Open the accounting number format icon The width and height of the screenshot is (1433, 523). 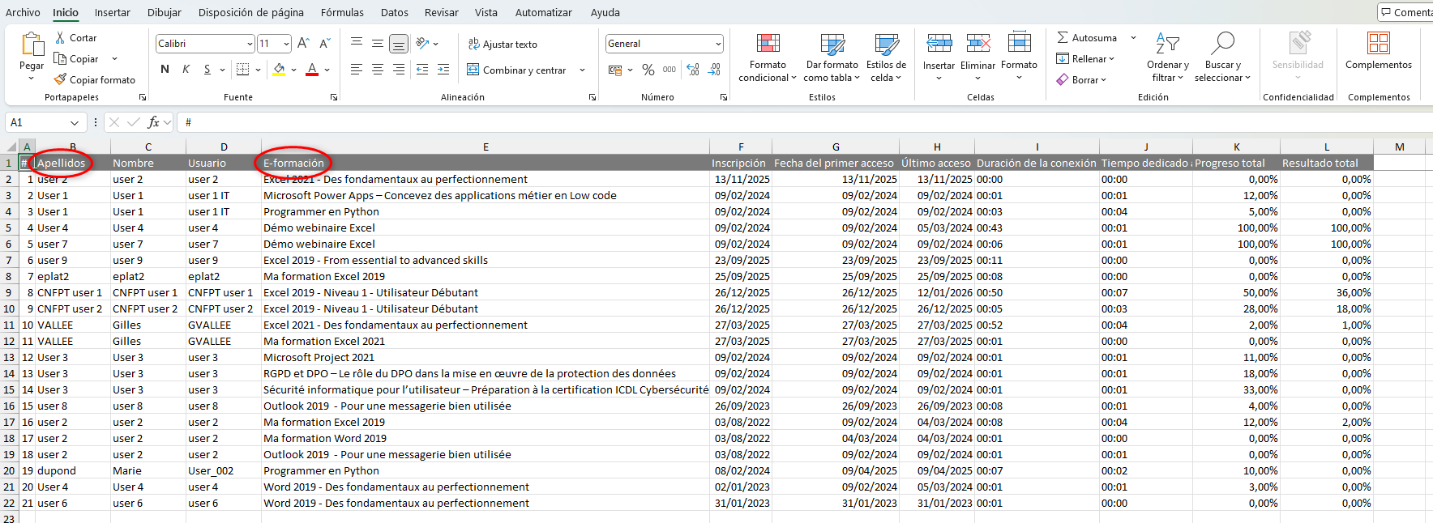615,70
